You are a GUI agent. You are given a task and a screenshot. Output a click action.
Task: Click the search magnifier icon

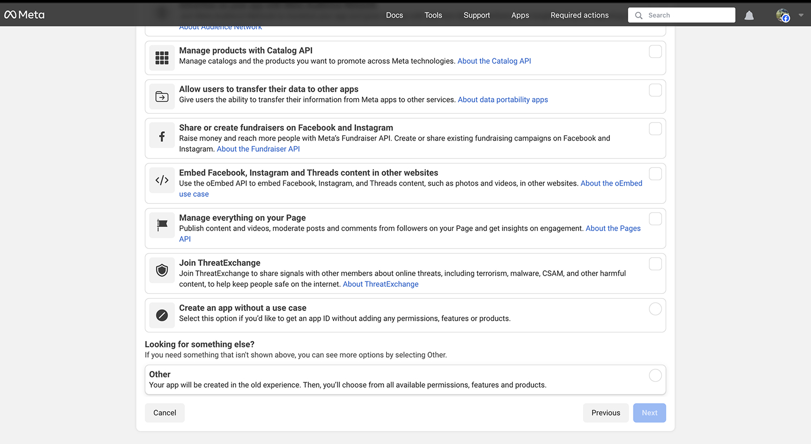638,15
